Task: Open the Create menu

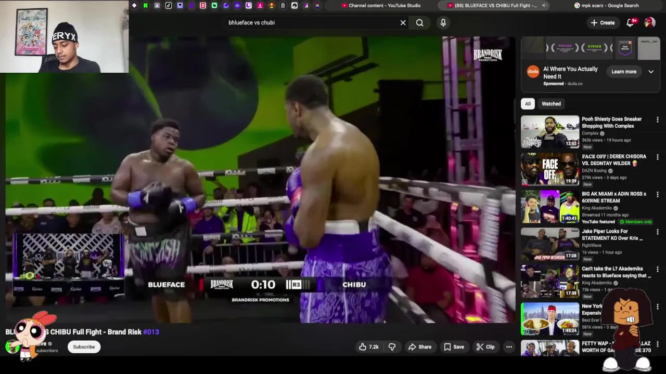Action: click(603, 22)
